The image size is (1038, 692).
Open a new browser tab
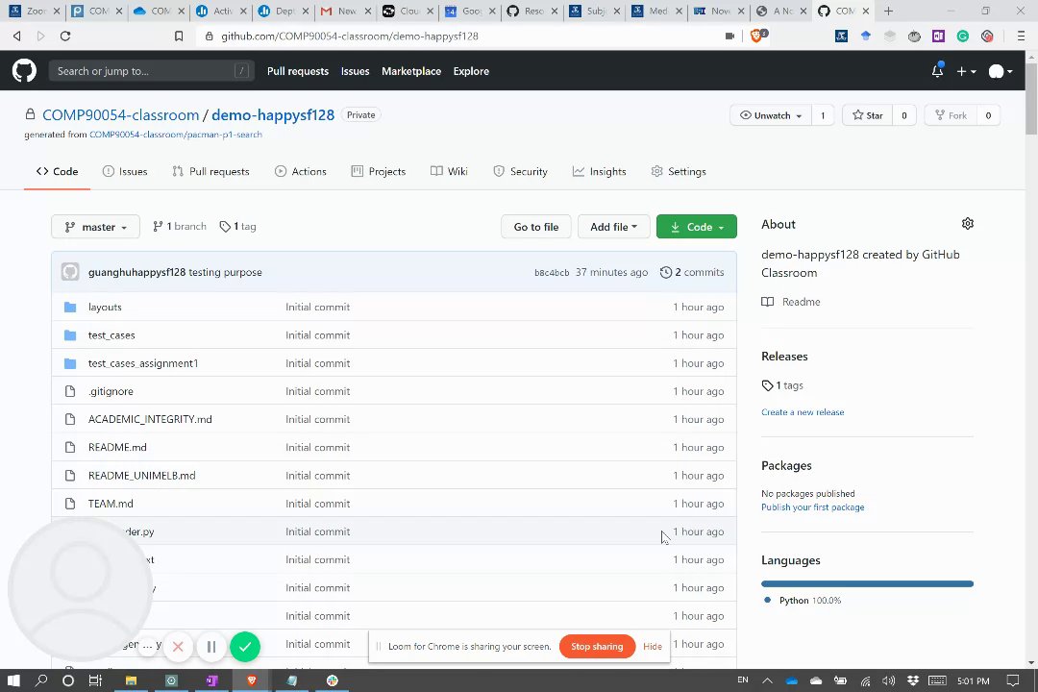point(888,11)
